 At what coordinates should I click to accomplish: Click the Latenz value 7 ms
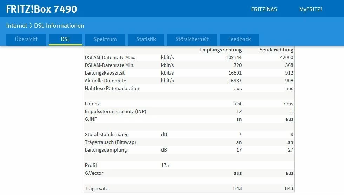point(288,104)
